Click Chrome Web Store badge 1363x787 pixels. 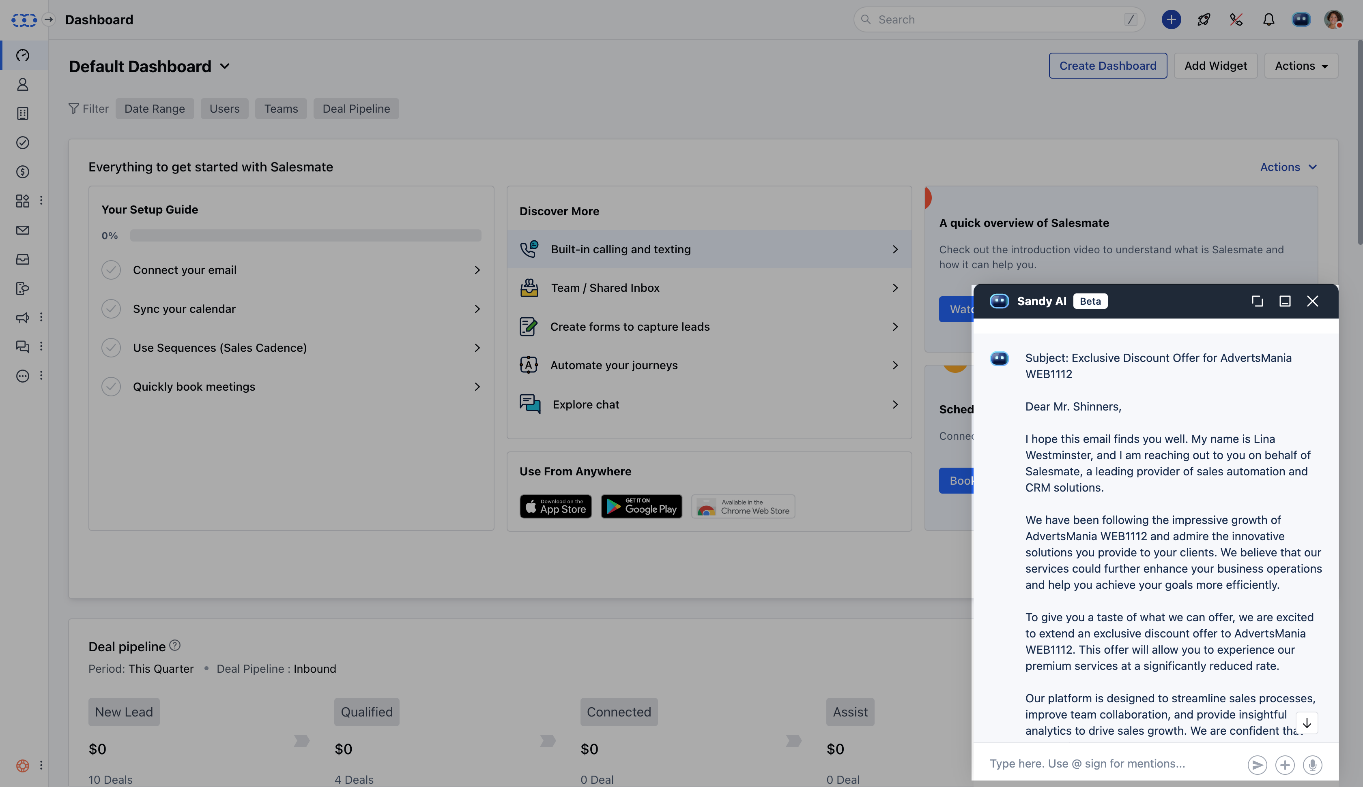[743, 507]
